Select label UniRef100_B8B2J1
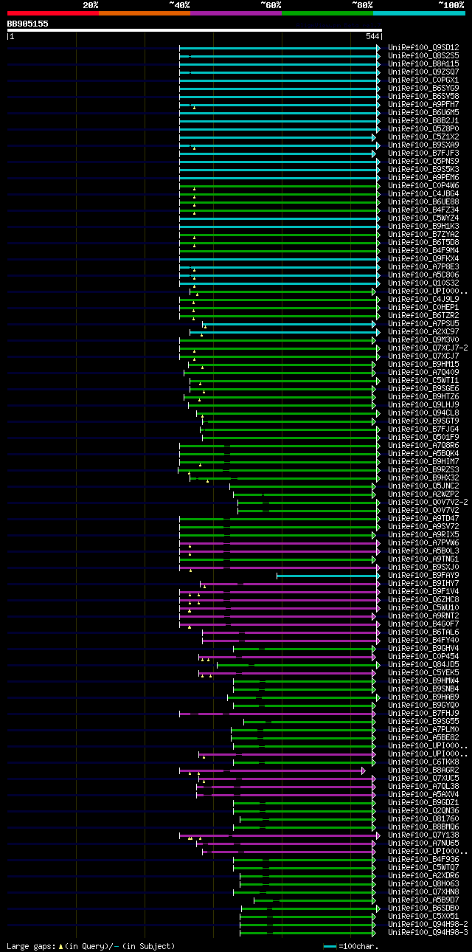 pyautogui.click(x=423, y=121)
